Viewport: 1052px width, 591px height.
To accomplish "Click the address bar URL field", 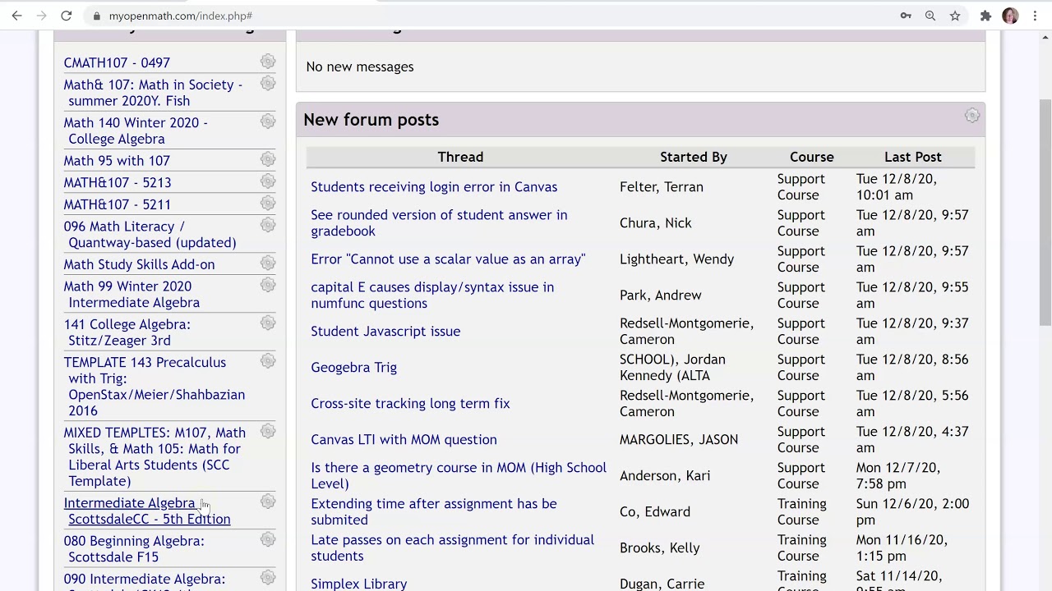I will [x=493, y=16].
